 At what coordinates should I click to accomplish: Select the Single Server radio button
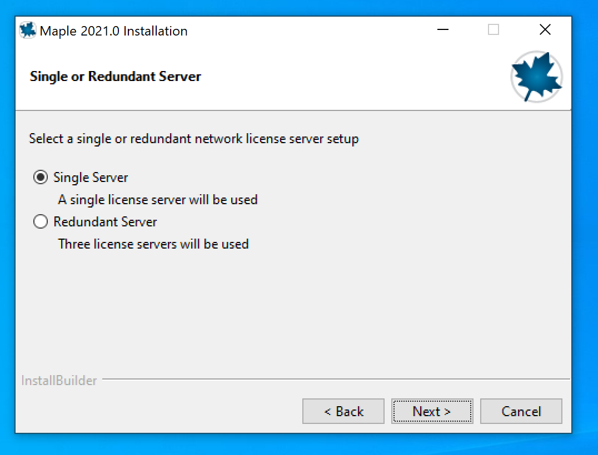(41, 178)
